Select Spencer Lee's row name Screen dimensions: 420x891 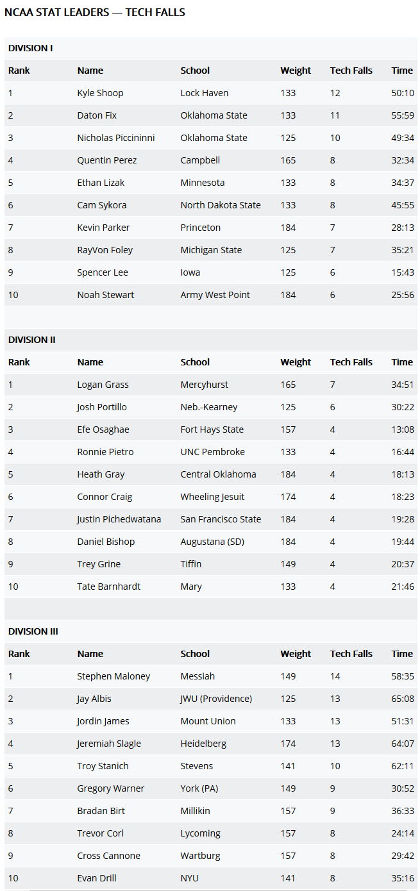pos(103,272)
